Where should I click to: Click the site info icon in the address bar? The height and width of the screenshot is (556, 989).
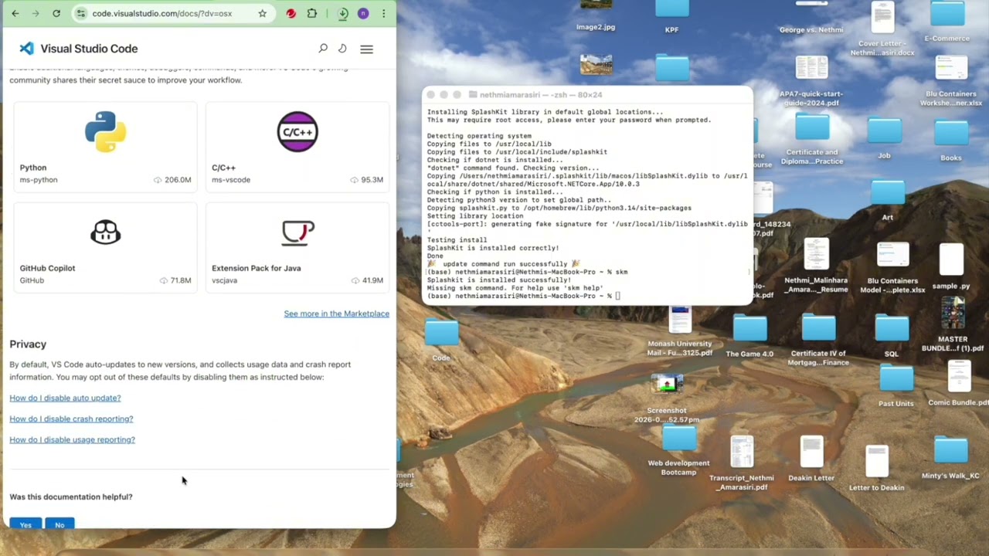[80, 13]
